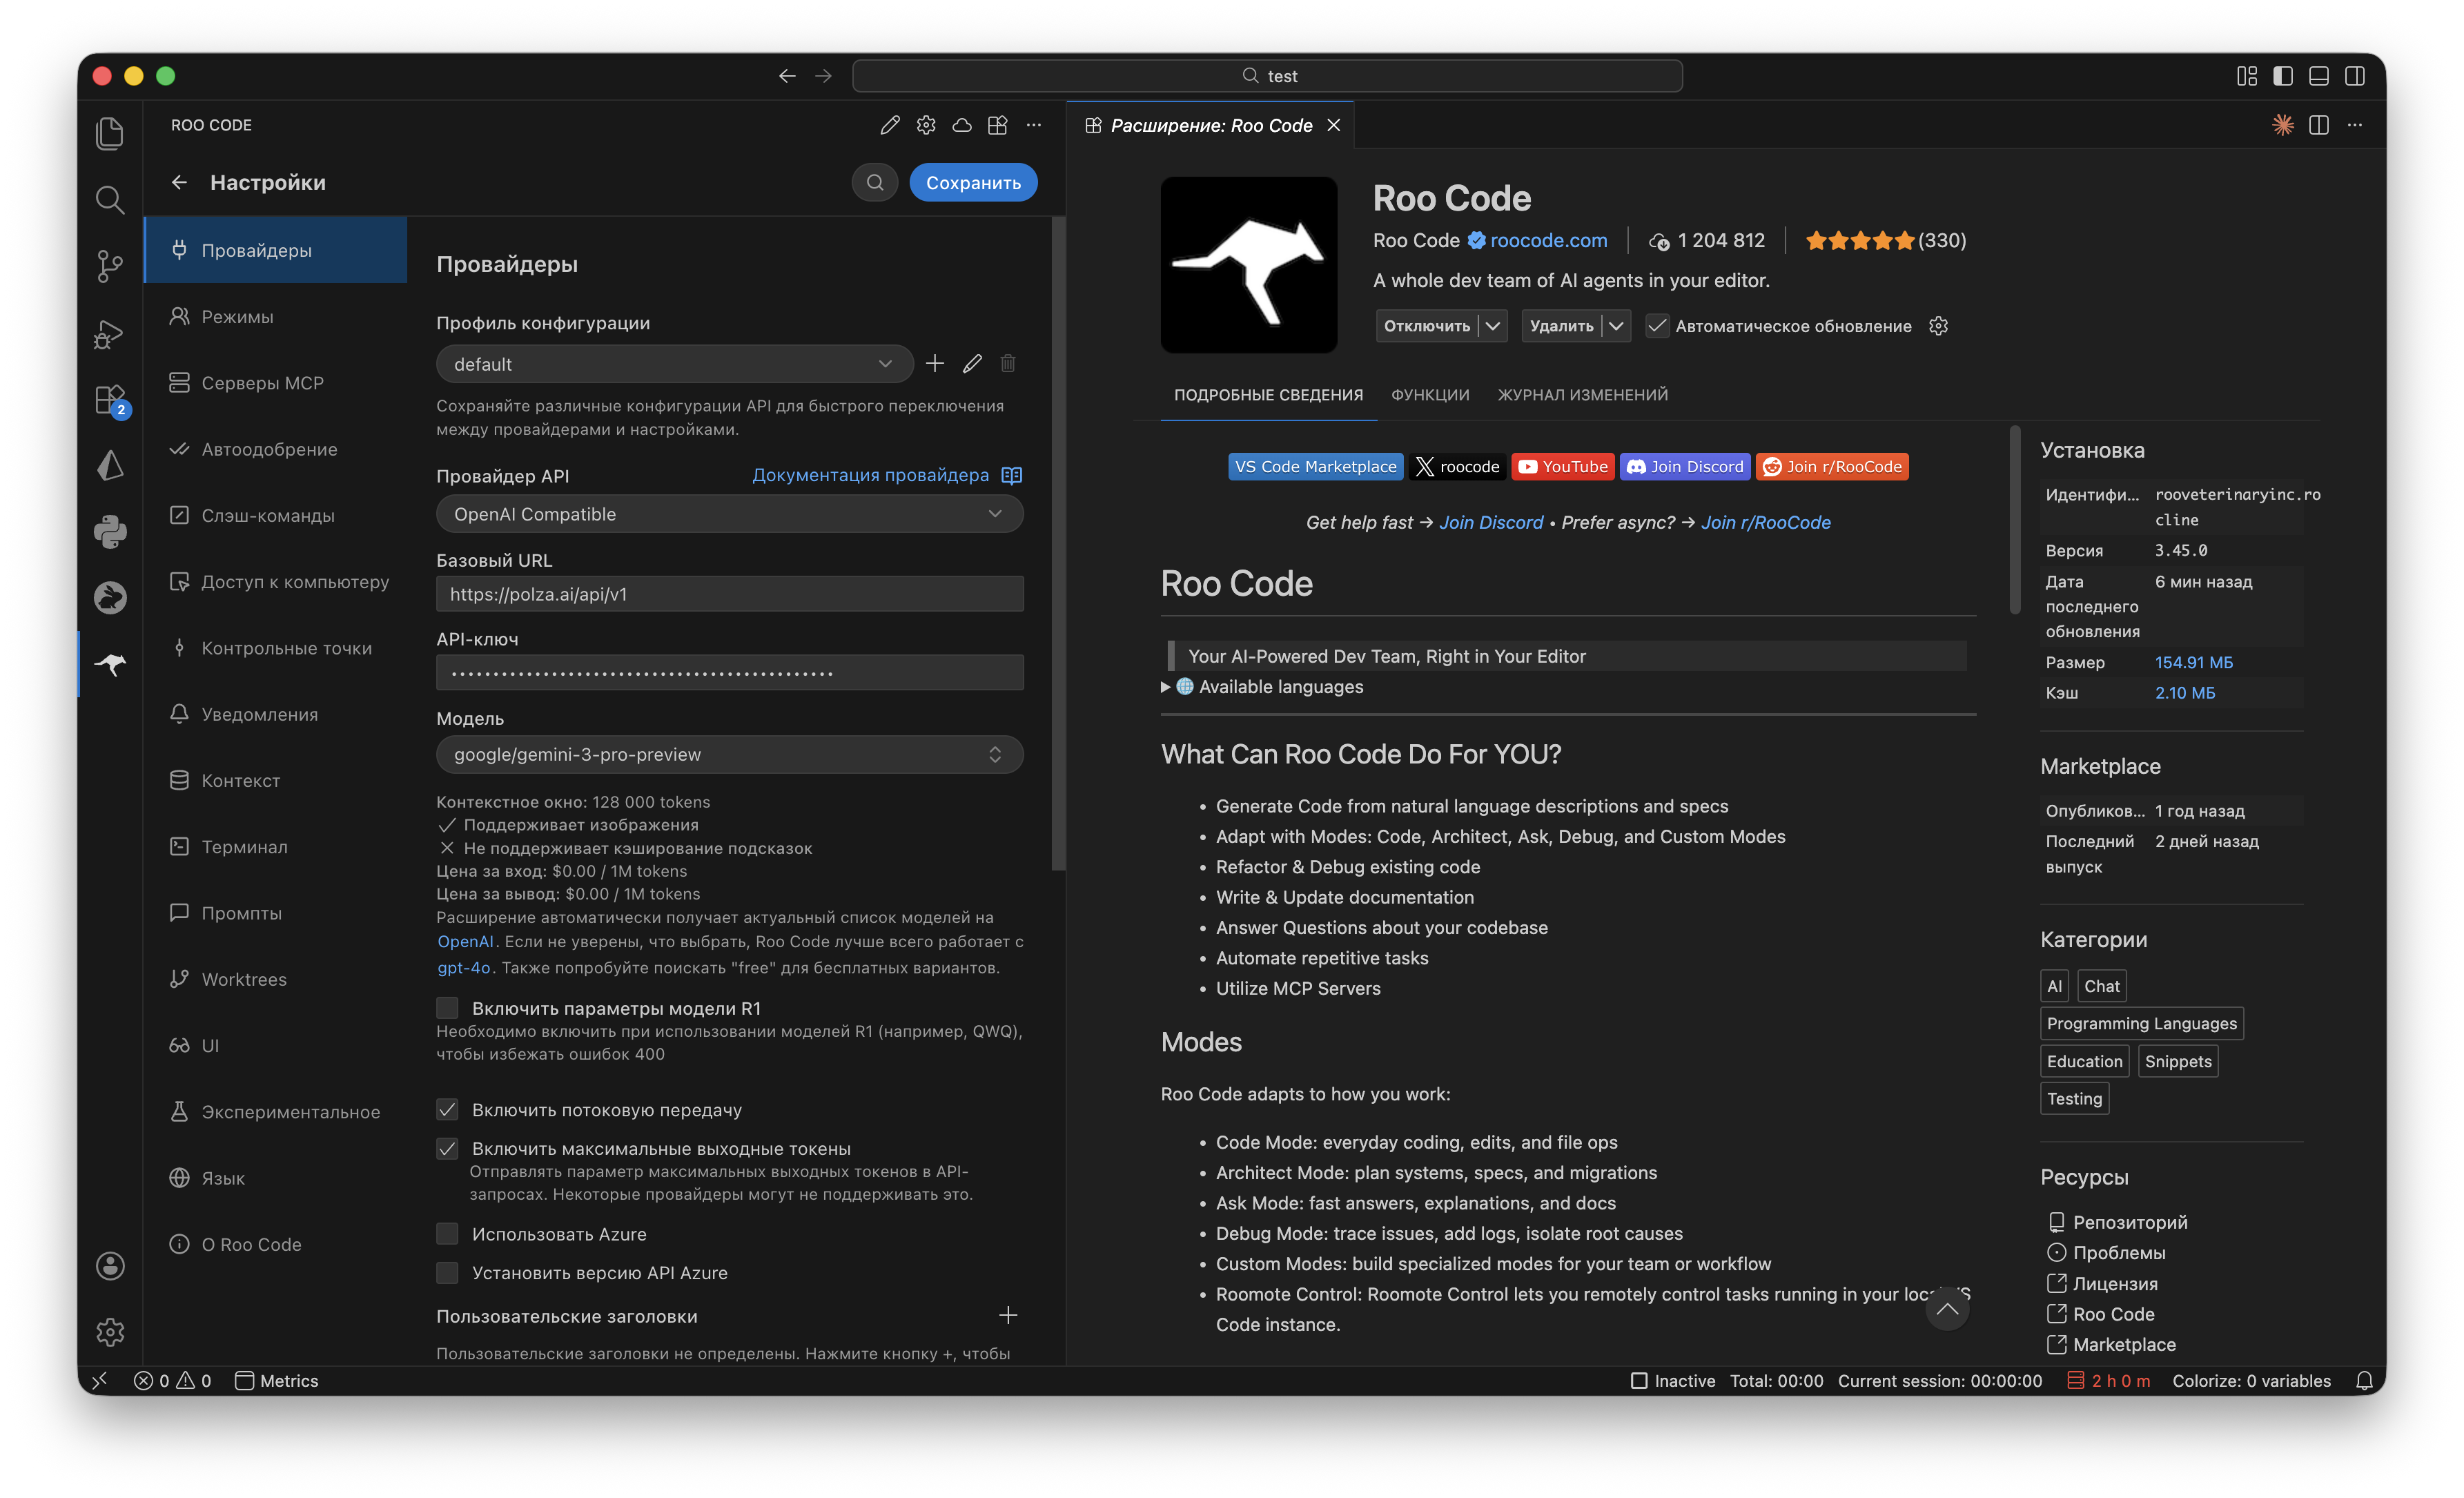Open editor More Actions ellipsis menu
The width and height of the screenshot is (2464, 1498).
[2355, 125]
